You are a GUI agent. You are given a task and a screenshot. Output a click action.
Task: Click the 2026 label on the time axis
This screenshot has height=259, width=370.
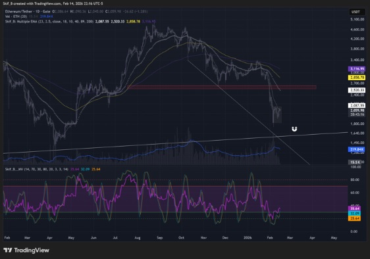[x=248, y=238]
